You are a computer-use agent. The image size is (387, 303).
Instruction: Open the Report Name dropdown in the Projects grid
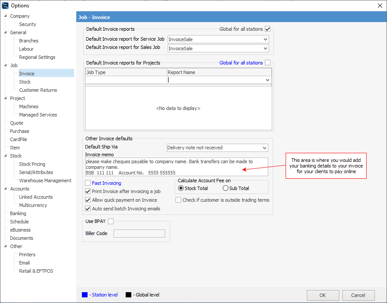[x=267, y=80]
